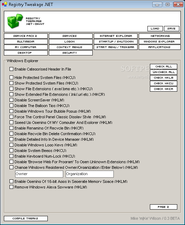The image size is (185, 225).
Task: Open the Desktop category
Action: (26, 53)
